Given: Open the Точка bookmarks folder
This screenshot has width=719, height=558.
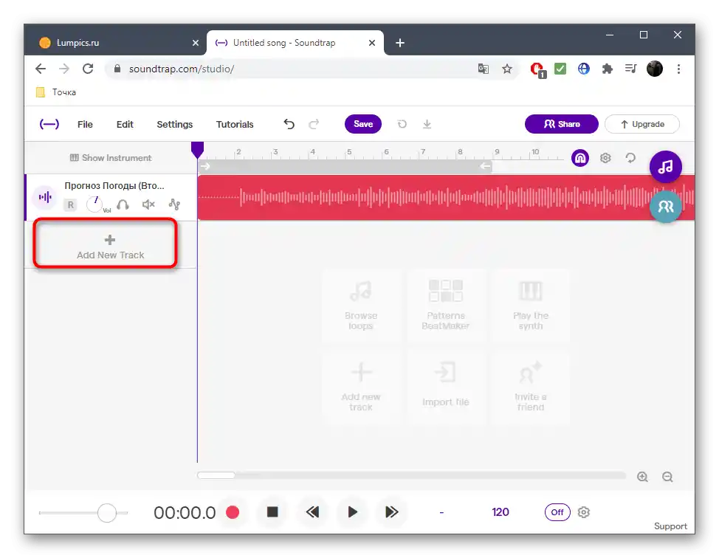Looking at the screenshot, I should point(56,92).
